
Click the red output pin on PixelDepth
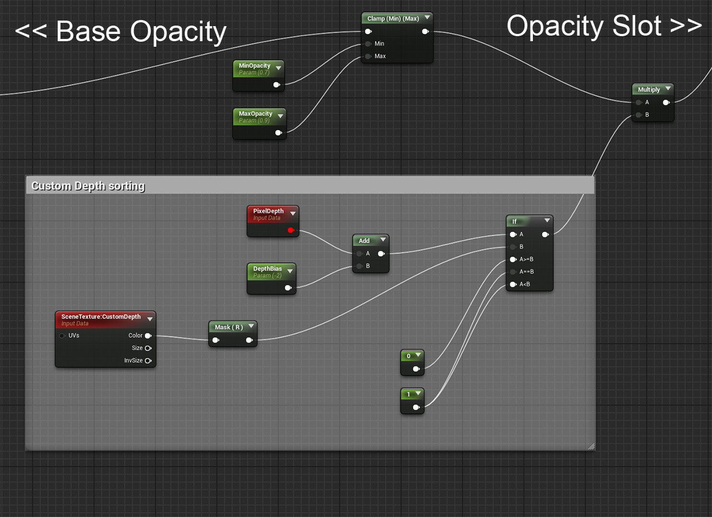[x=290, y=229]
